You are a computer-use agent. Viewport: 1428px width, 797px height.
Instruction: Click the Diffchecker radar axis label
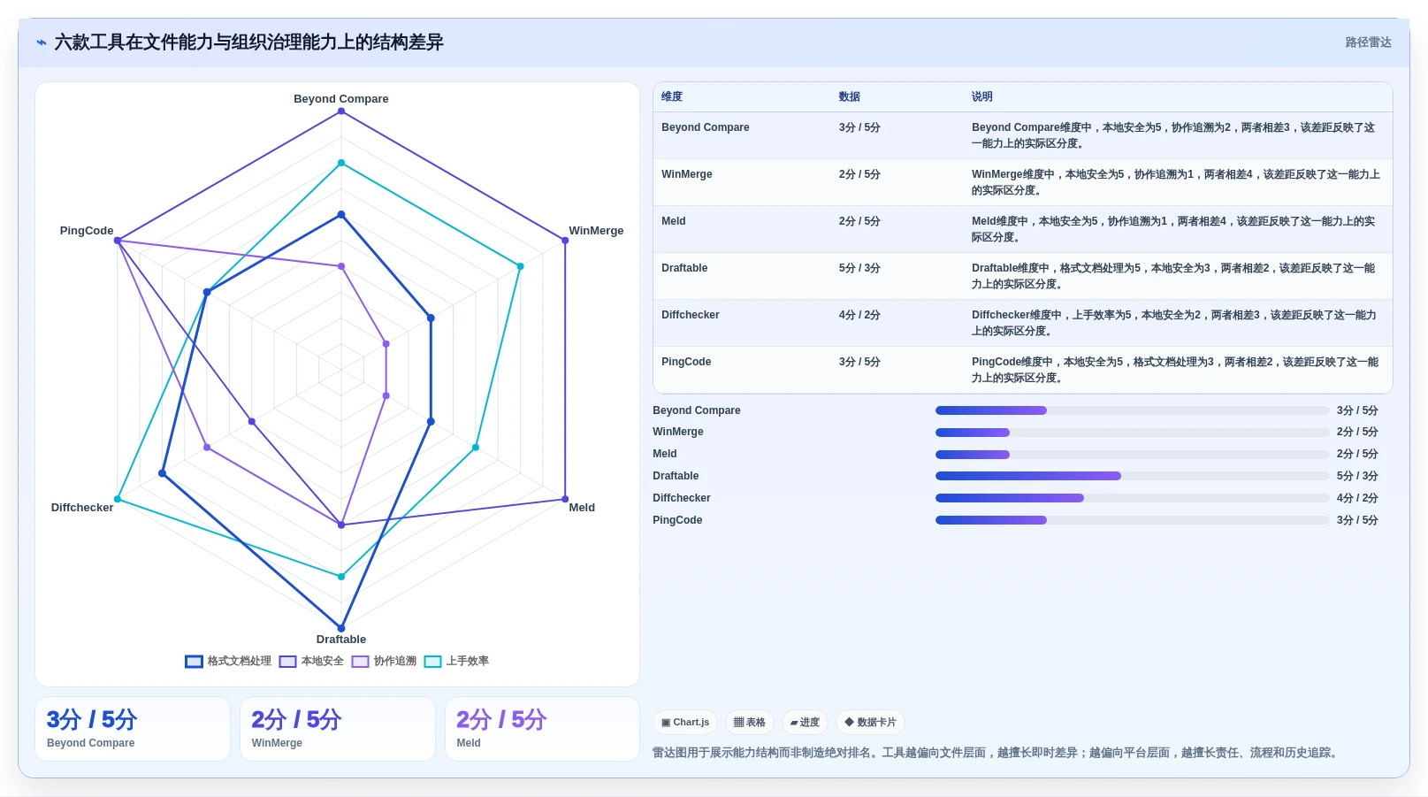pos(82,508)
